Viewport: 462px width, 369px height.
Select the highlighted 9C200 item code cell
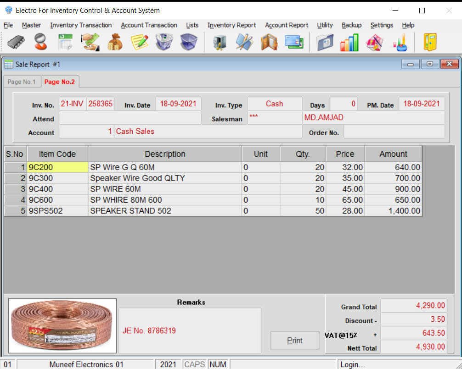57,167
